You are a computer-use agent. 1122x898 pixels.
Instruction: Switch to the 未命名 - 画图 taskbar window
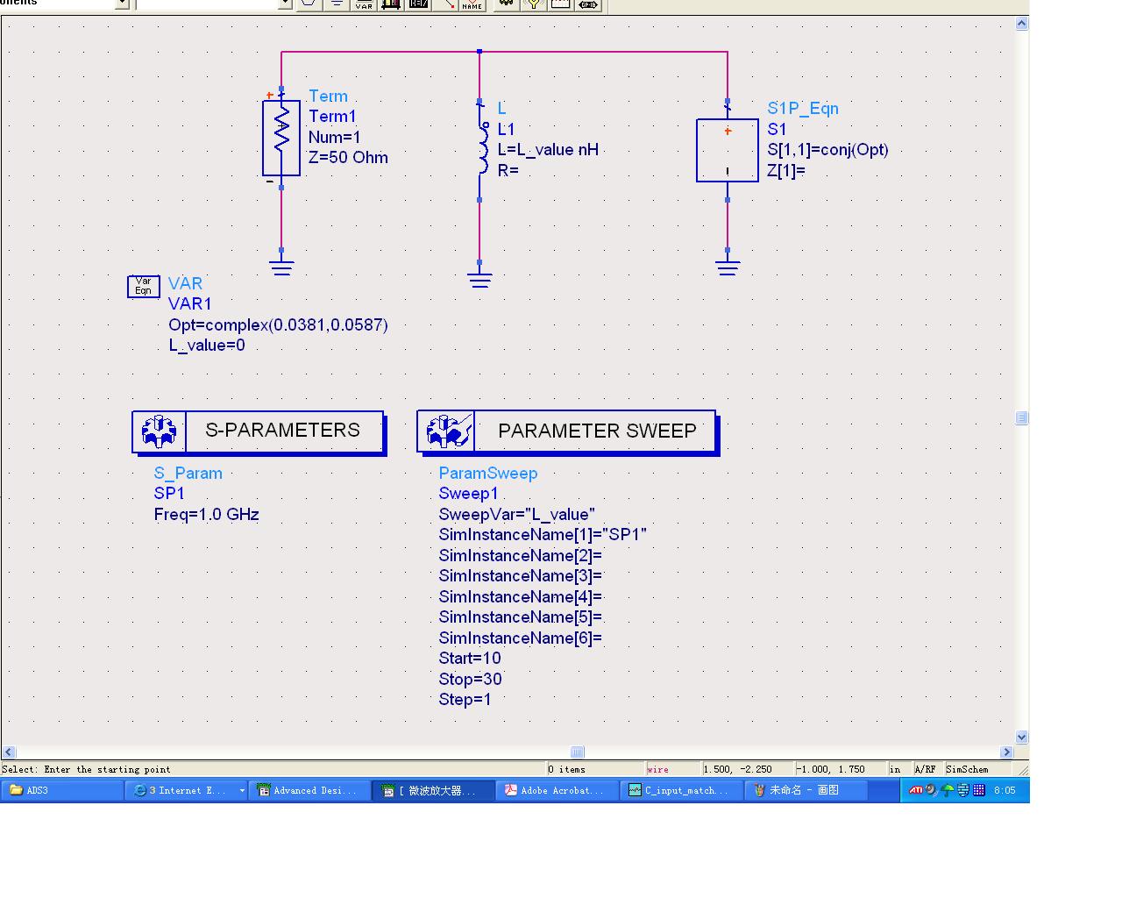806,790
